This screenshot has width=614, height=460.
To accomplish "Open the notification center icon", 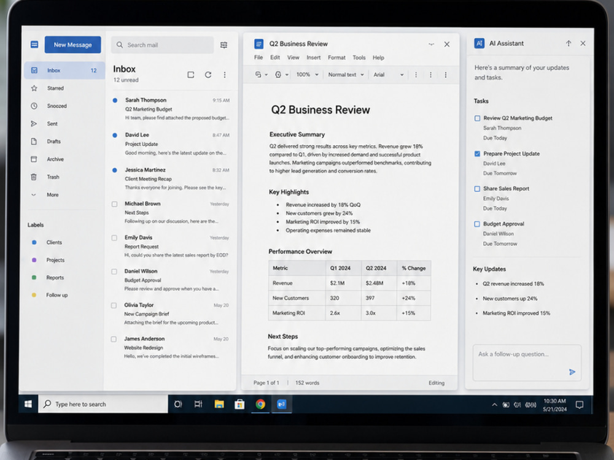I will coord(580,405).
